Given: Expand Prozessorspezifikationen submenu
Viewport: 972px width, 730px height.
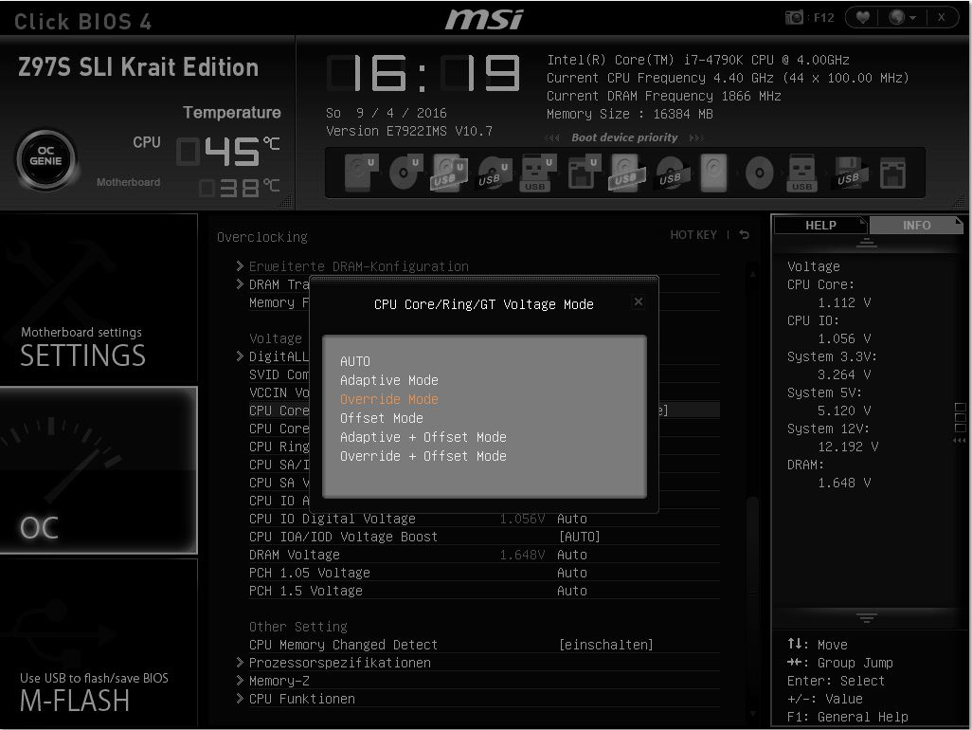Looking at the screenshot, I should click(477, 663).
